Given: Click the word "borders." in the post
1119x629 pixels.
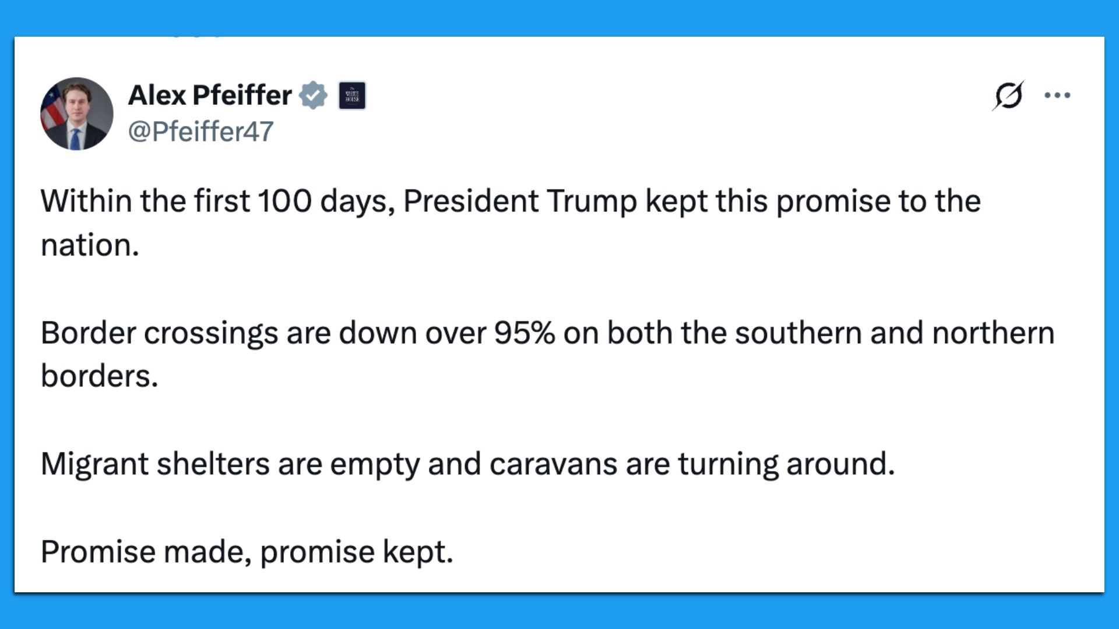Looking at the screenshot, I should (x=99, y=376).
